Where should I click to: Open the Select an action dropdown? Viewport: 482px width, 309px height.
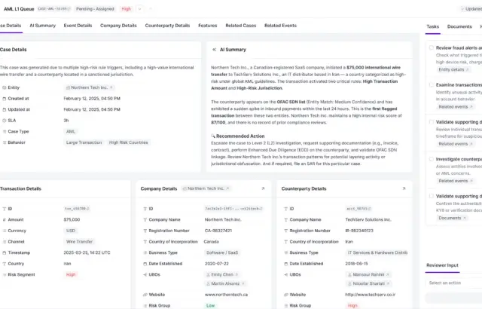tap(453, 283)
